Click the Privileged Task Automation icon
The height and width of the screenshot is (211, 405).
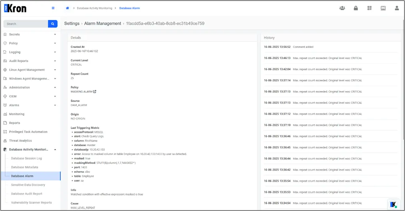(5, 132)
